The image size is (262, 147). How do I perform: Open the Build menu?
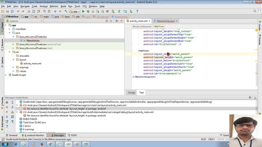tap(63, 7)
